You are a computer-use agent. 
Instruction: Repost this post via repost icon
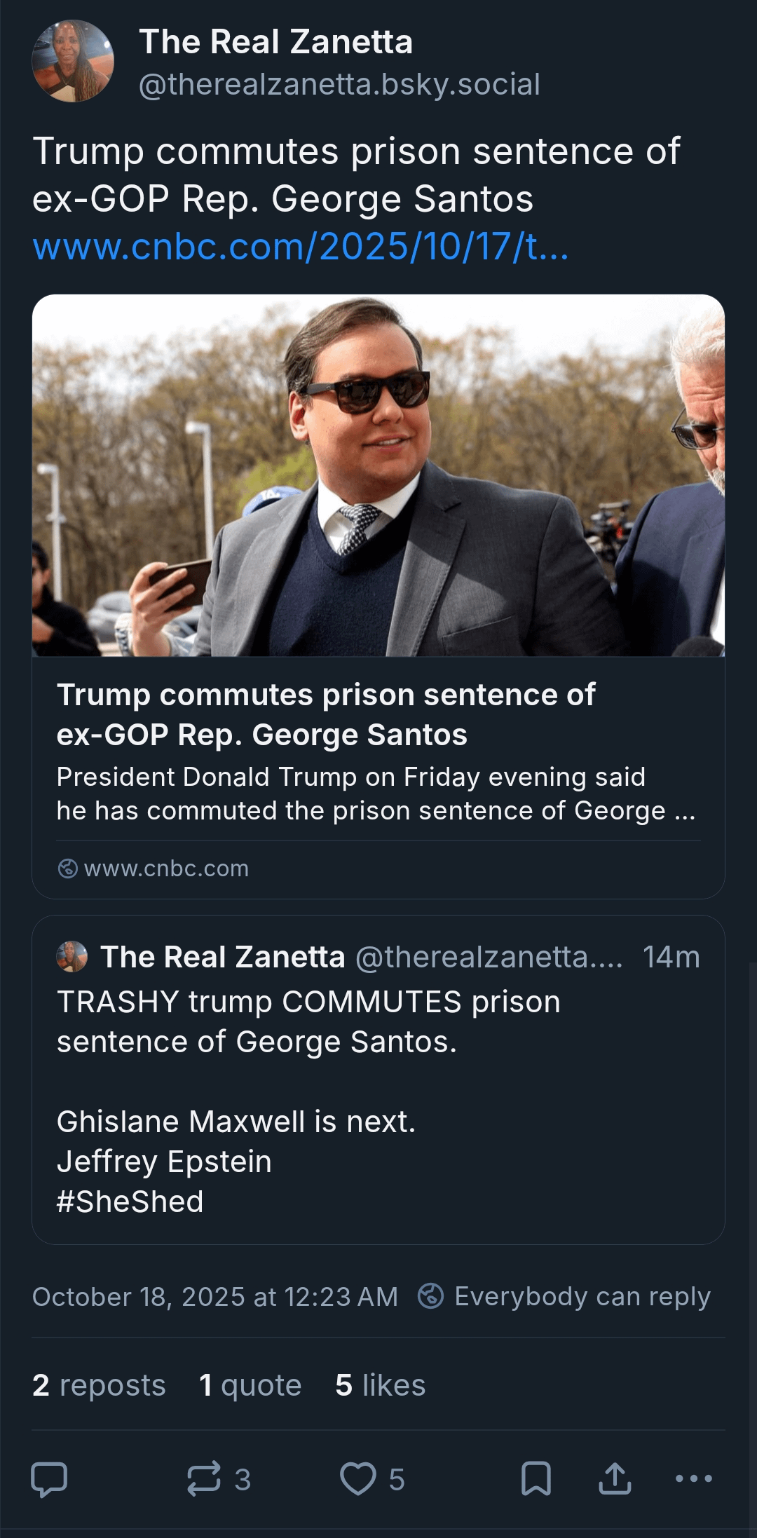pyautogui.click(x=204, y=1479)
